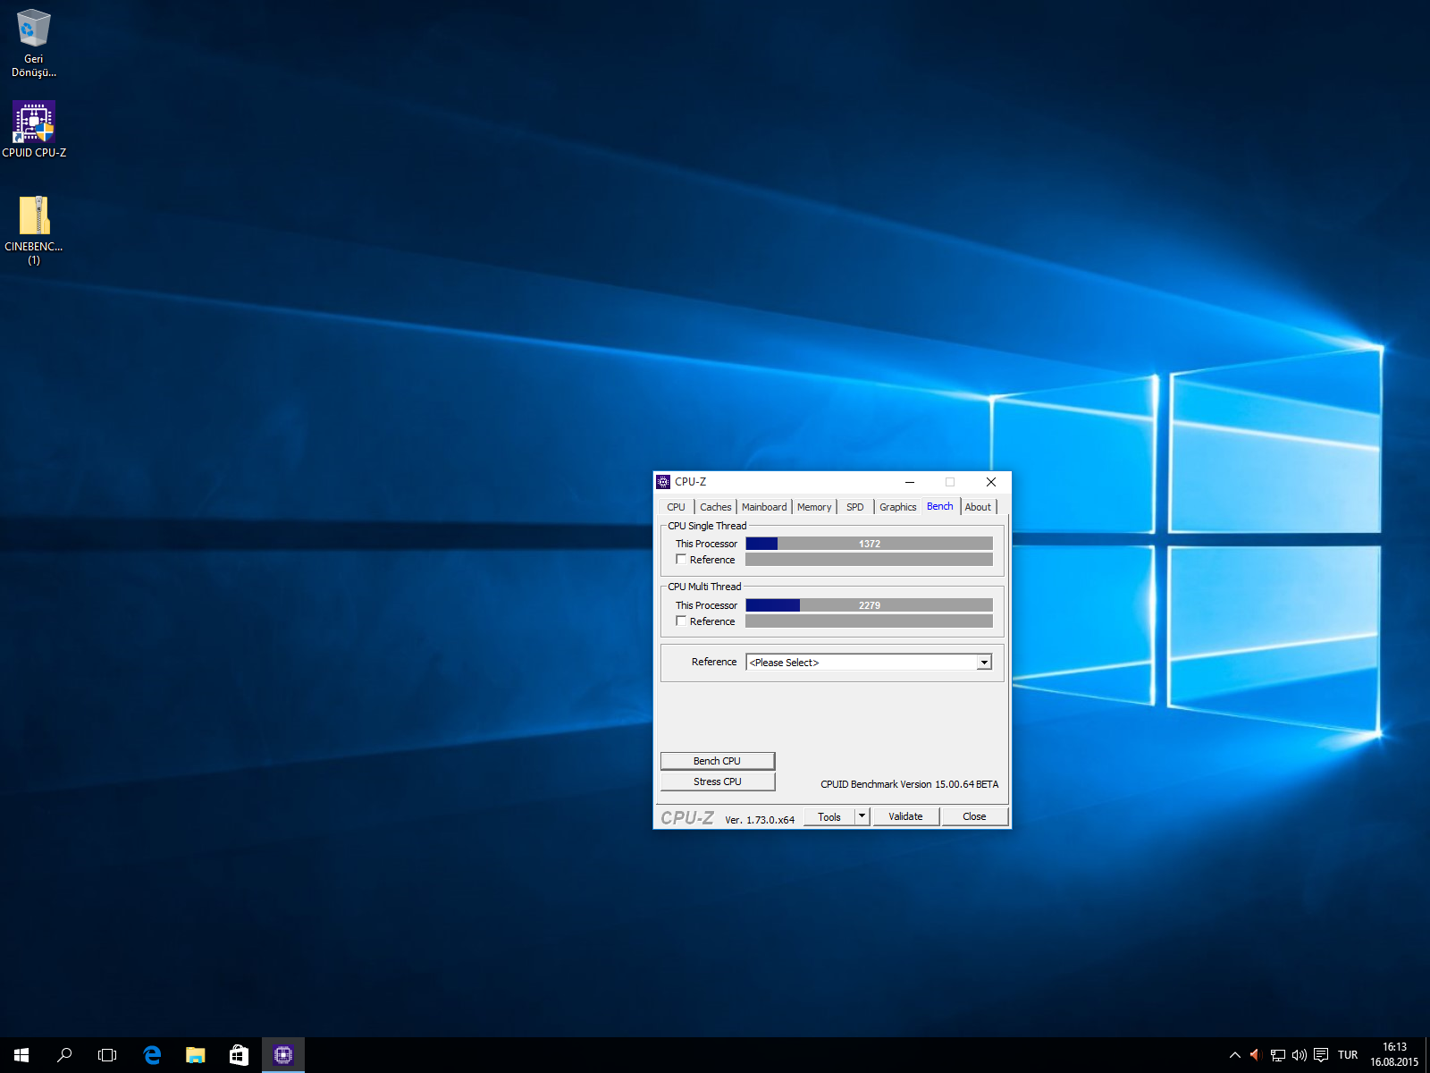Open the Windows Start menu
Screen dimensions: 1430x1073
(x=21, y=1055)
